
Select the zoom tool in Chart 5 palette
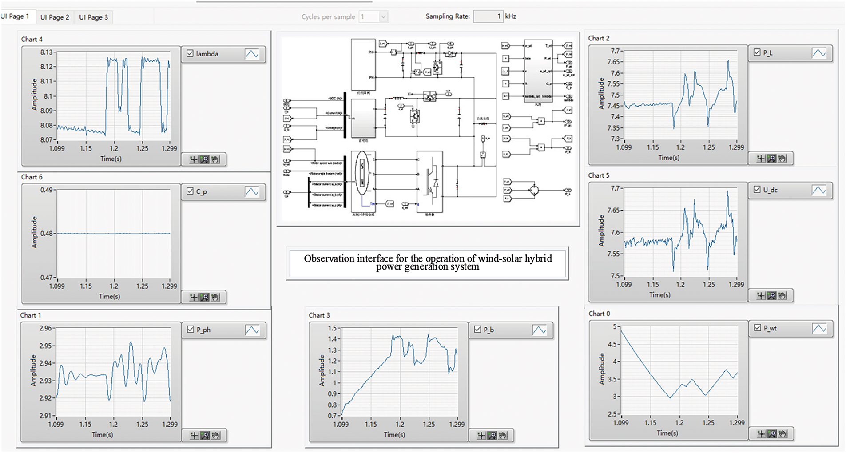coord(771,296)
